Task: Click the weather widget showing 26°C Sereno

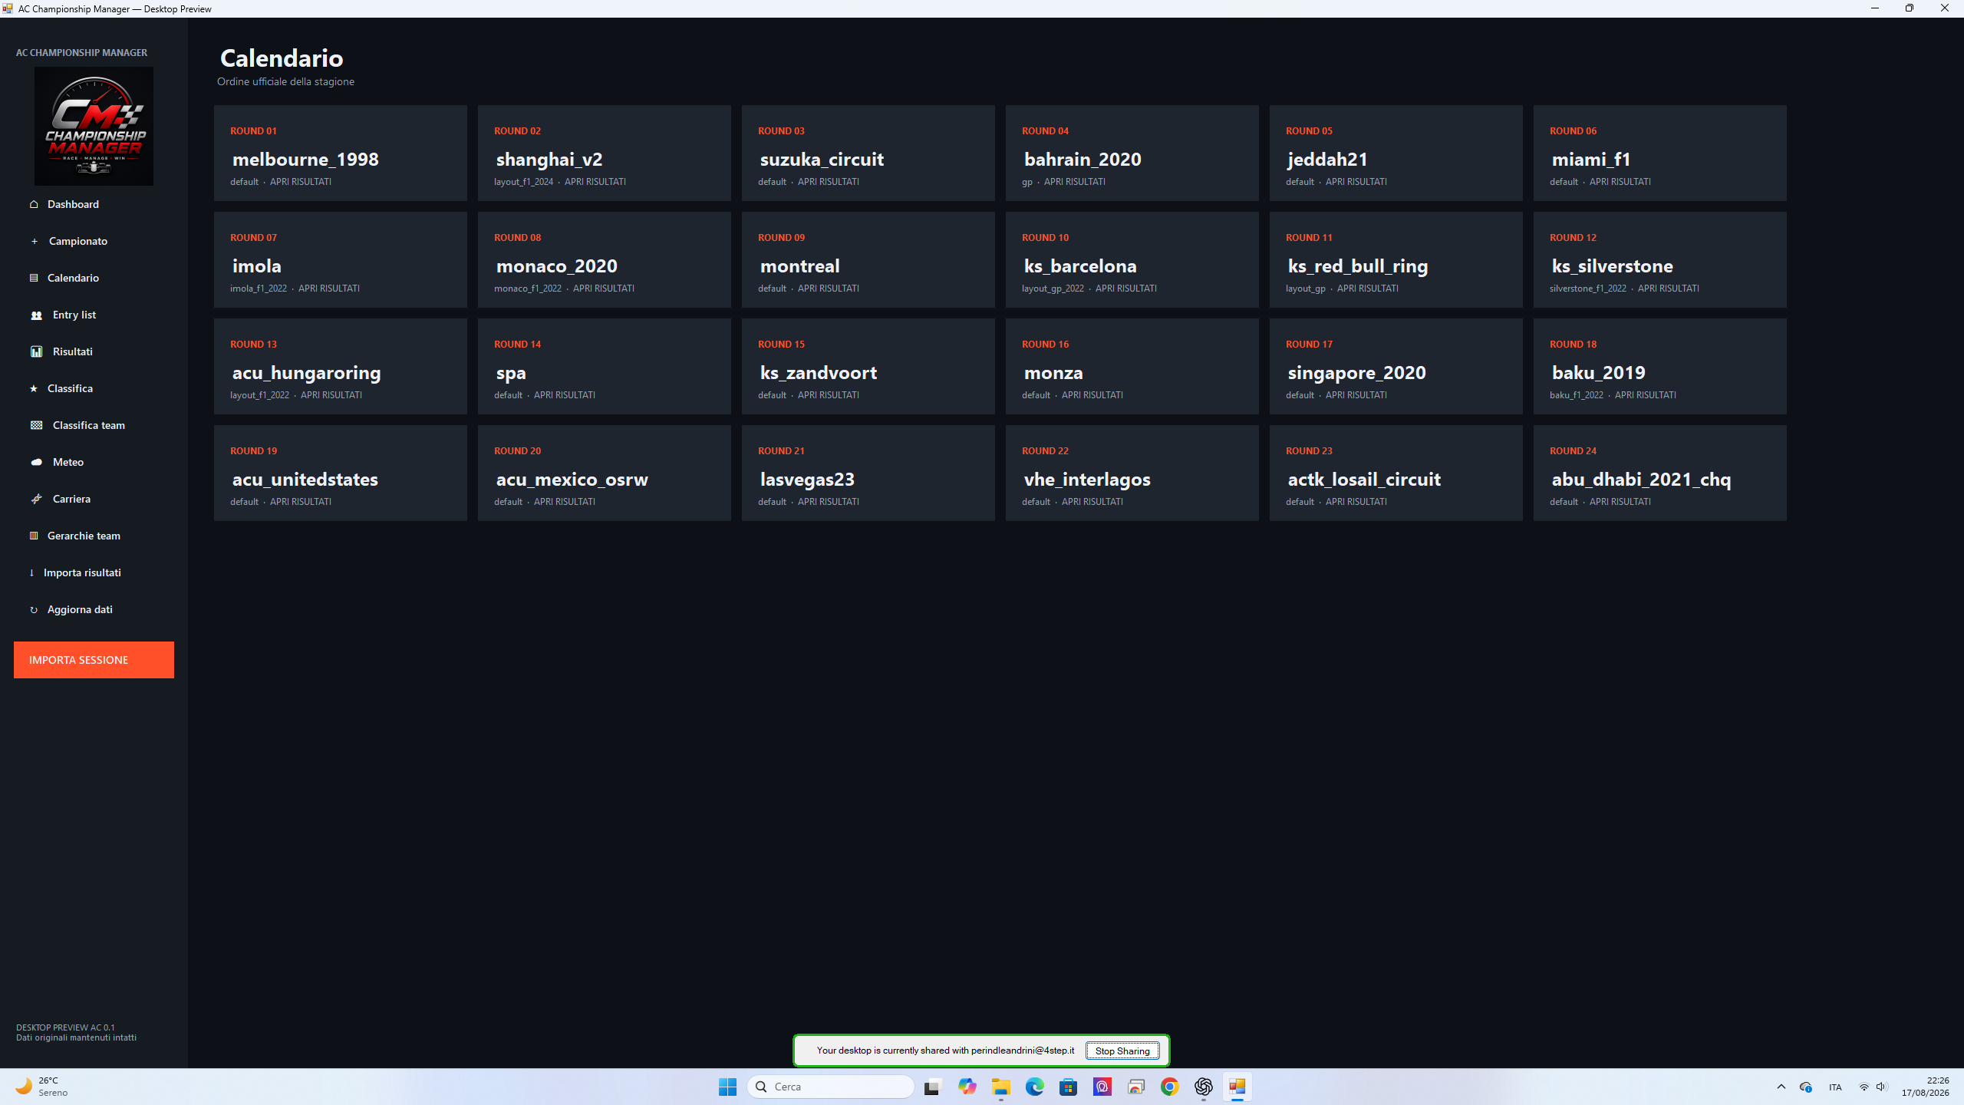Action: pos(43,1087)
